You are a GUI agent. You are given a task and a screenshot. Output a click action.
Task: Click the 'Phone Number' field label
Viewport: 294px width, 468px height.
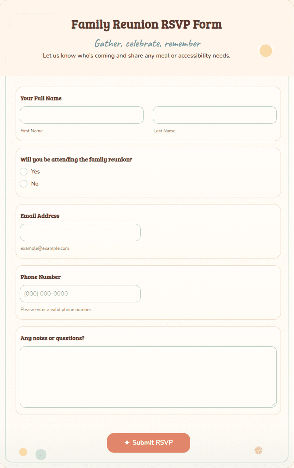[x=40, y=277]
